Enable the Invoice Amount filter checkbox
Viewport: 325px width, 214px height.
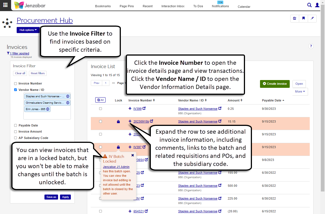(x=16, y=132)
